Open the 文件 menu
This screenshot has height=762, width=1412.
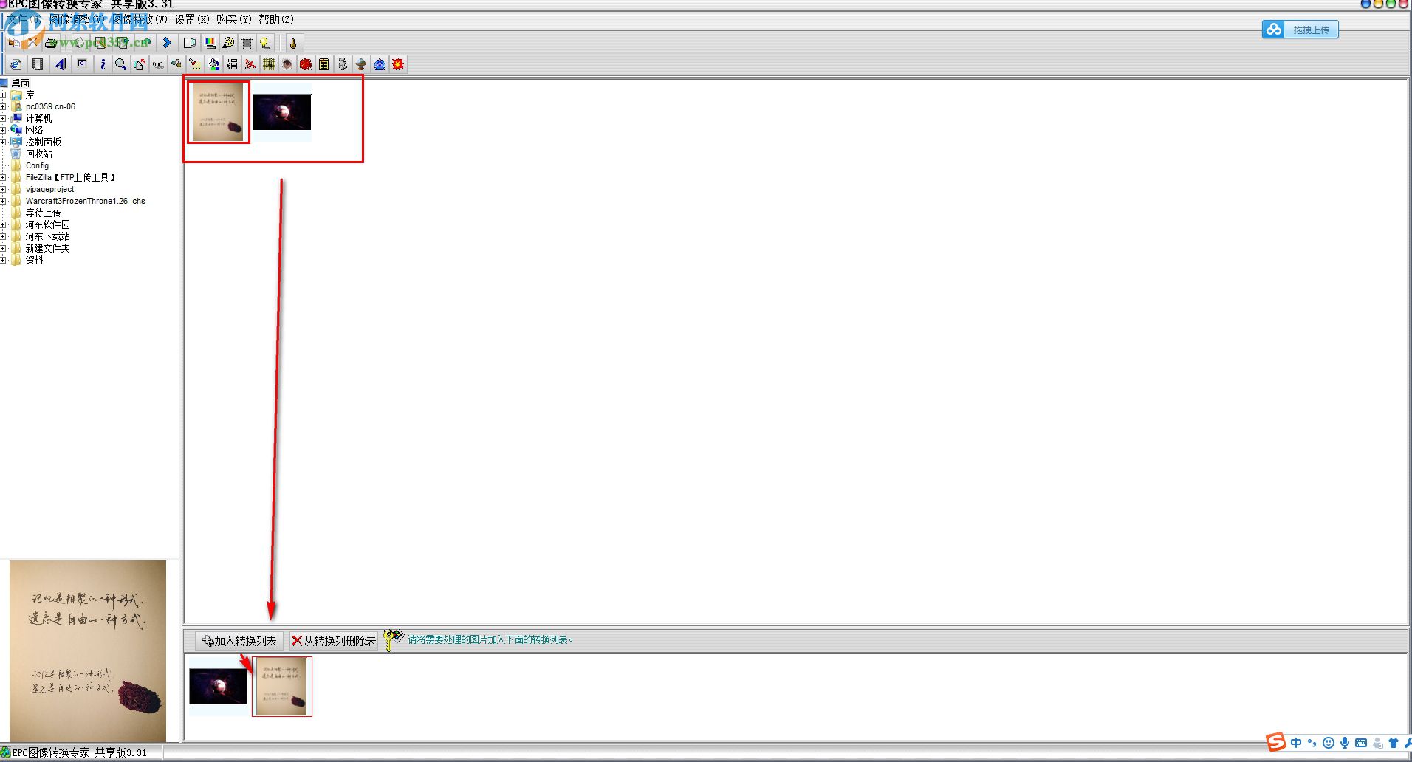pos(24,19)
